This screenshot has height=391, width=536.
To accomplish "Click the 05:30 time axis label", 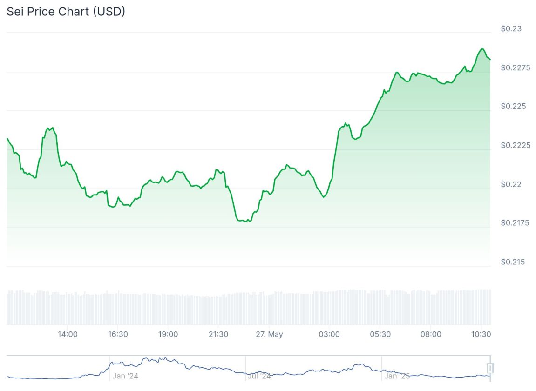I will tap(380, 334).
